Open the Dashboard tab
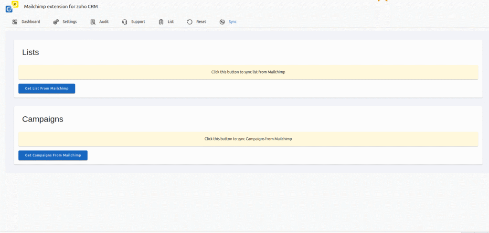 coord(31,22)
